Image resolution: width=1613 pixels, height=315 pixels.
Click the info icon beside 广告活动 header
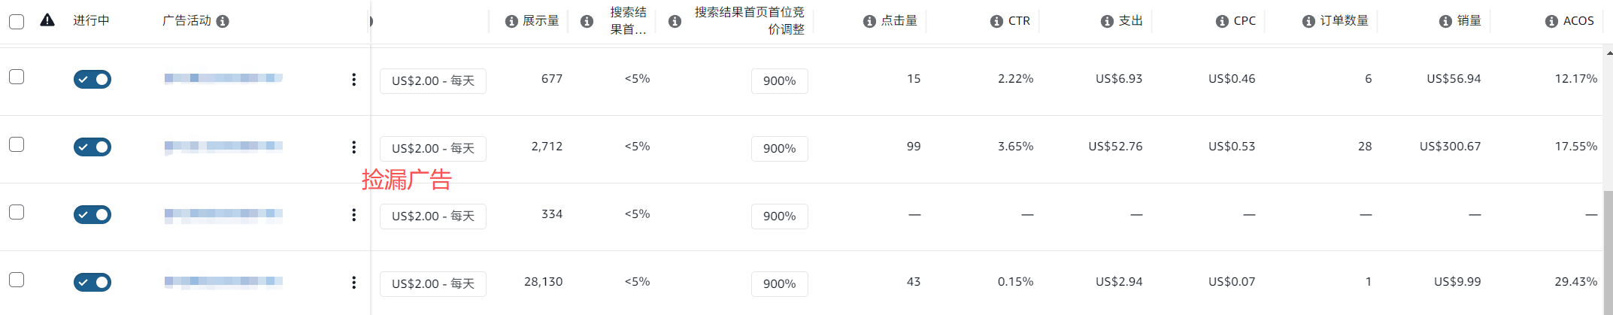coord(223,22)
